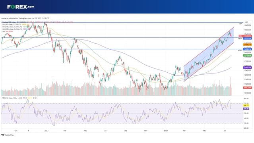Click the 2022 label on the time axis
Screen dimensions: 254x143
click(47, 131)
